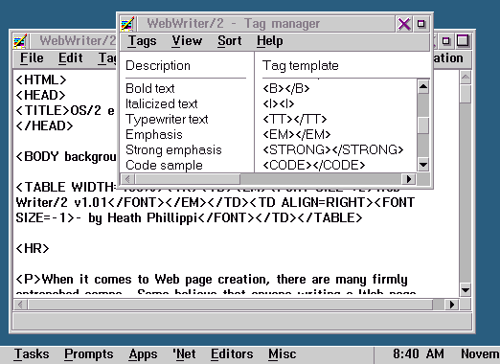The image size is (500, 364).
Task: Click the editor window maximize button
Action: click(463, 40)
